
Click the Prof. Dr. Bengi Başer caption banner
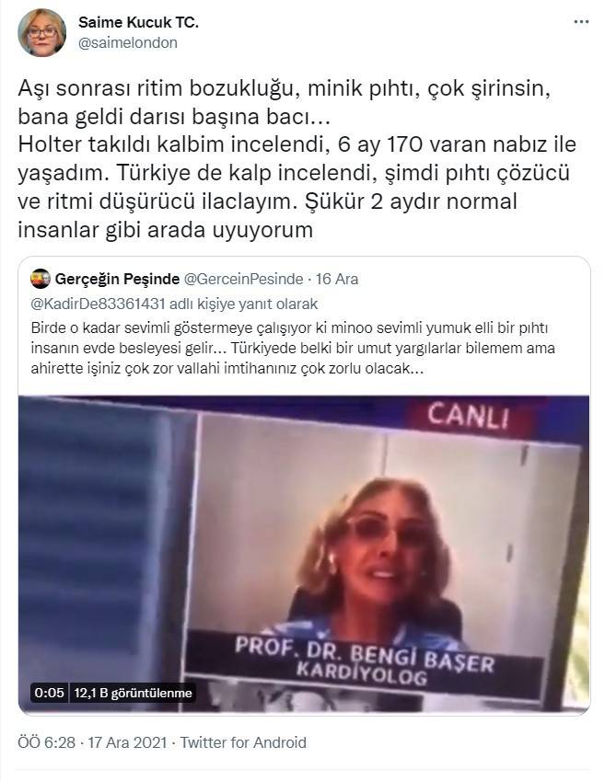[x=364, y=662]
